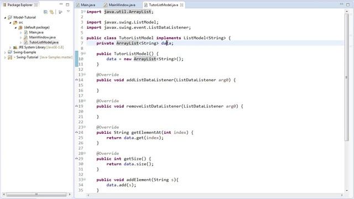Image resolution: width=354 pixels, height=199 pixels.
Task: Select the Package Explorer tab
Action: click(x=20, y=5)
